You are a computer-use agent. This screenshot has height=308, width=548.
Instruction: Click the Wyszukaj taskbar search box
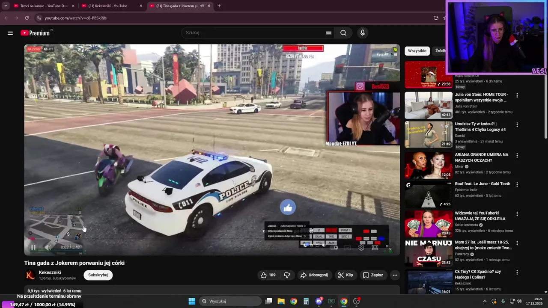[230, 301]
